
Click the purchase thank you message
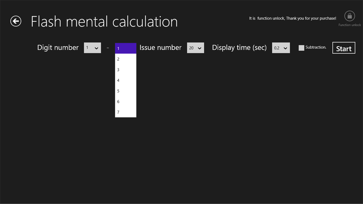pos(293,18)
